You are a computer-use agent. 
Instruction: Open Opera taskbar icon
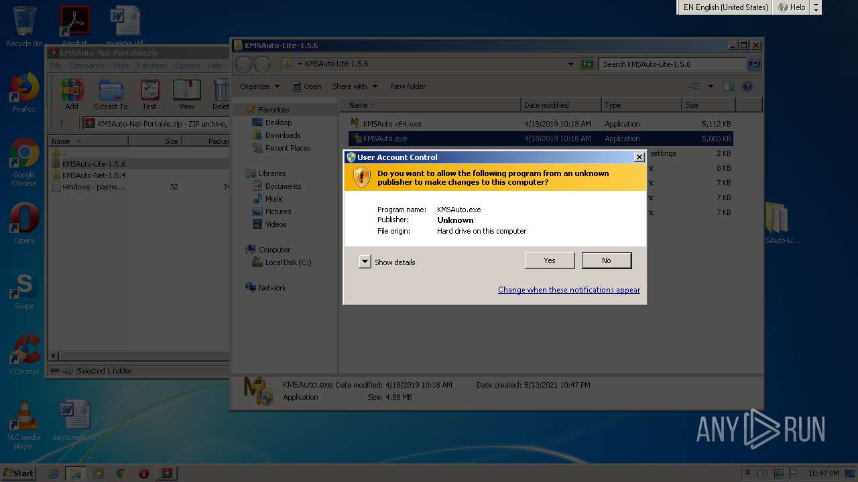click(x=143, y=473)
